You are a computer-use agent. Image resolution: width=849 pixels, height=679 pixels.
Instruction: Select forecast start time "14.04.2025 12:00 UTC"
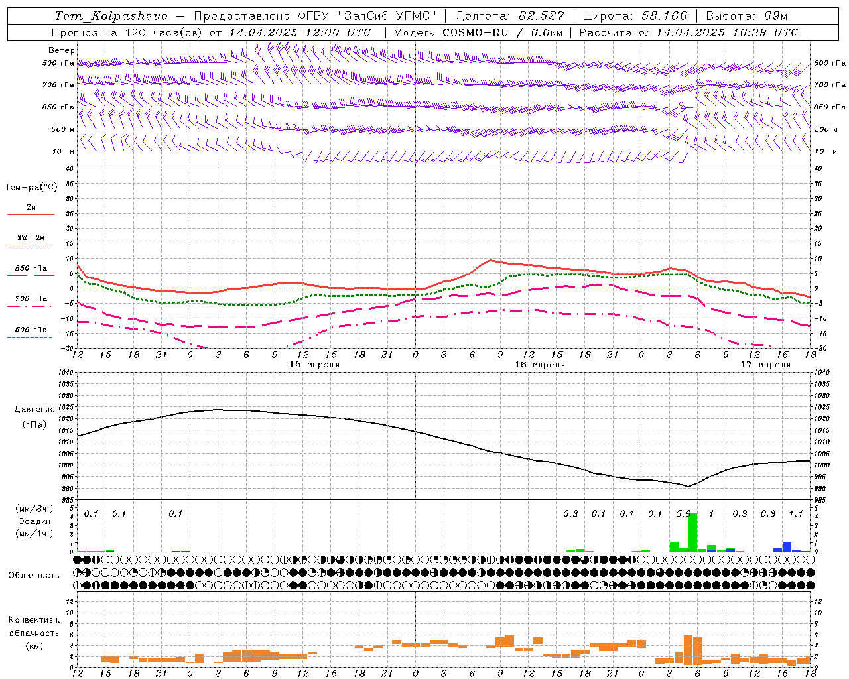tap(300, 32)
